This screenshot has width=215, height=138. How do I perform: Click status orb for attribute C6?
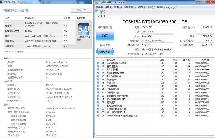(x=98, y=112)
